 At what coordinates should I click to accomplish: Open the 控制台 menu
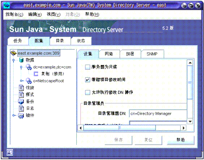point(14,14)
